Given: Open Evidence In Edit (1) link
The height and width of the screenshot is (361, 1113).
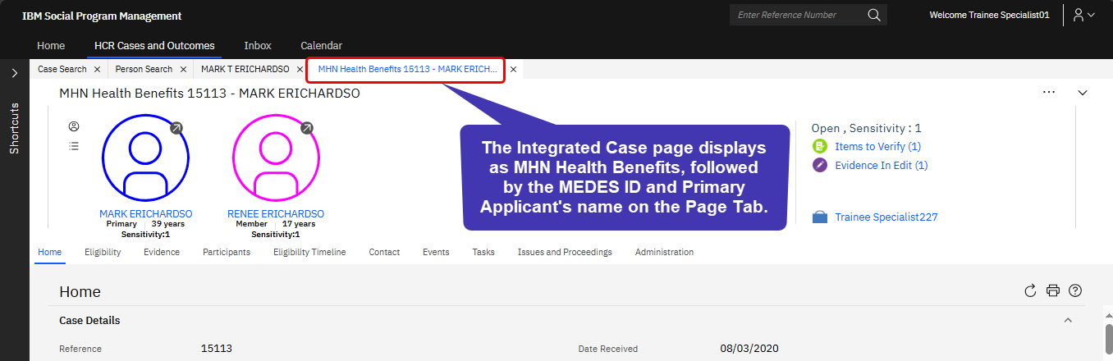Looking at the screenshot, I should (881, 165).
